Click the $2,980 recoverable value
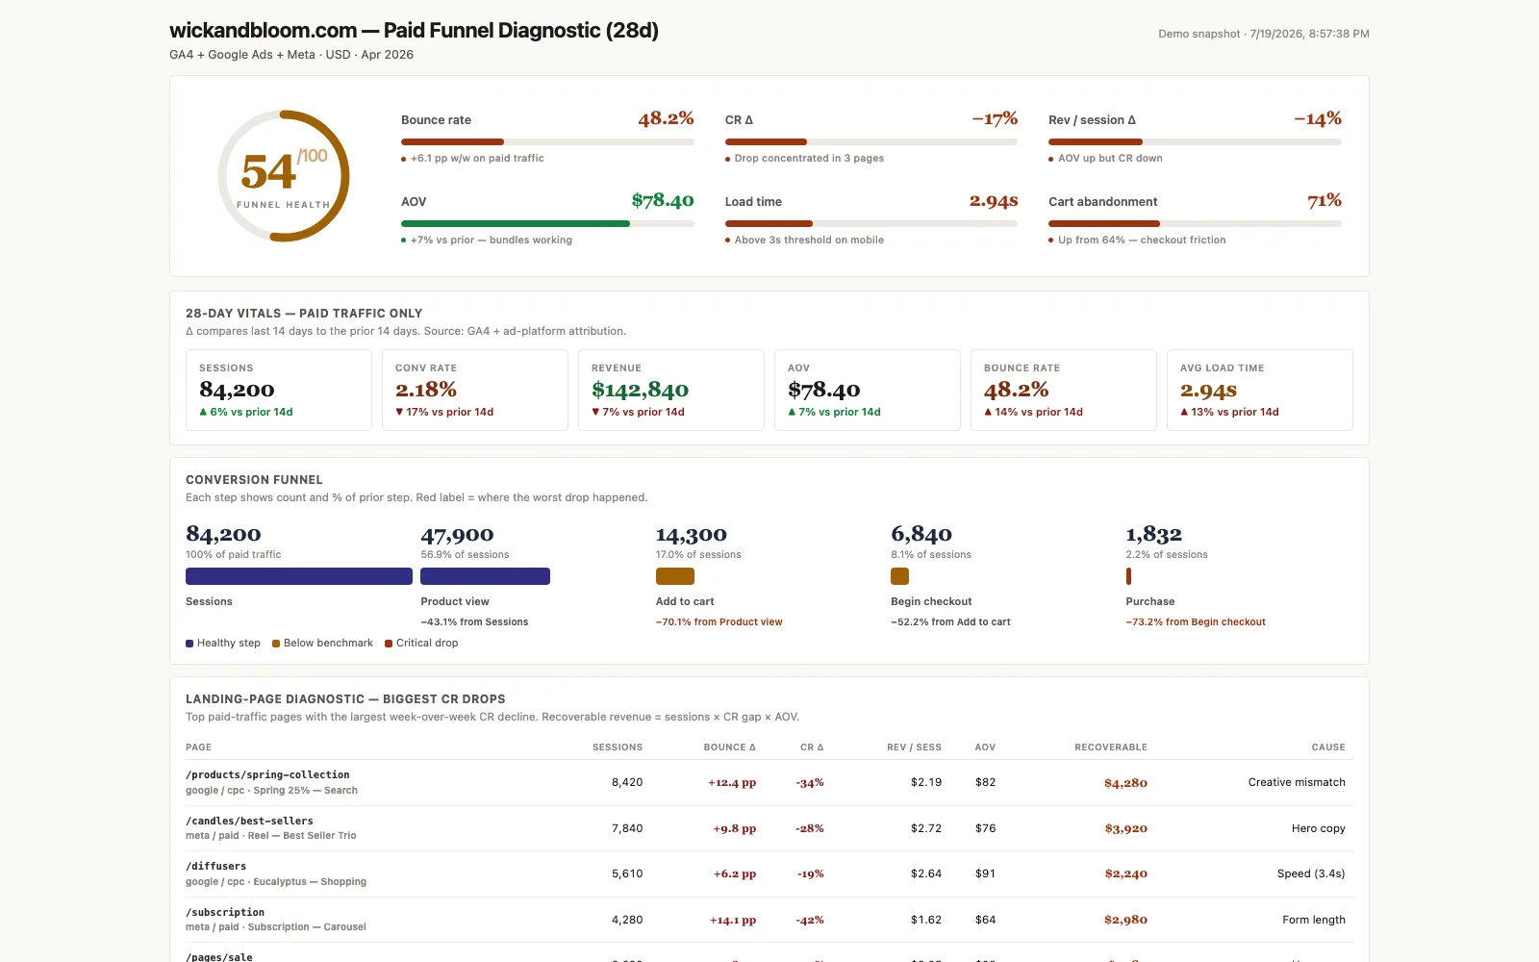The height and width of the screenshot is (962, 1539). pos(1125,920)
